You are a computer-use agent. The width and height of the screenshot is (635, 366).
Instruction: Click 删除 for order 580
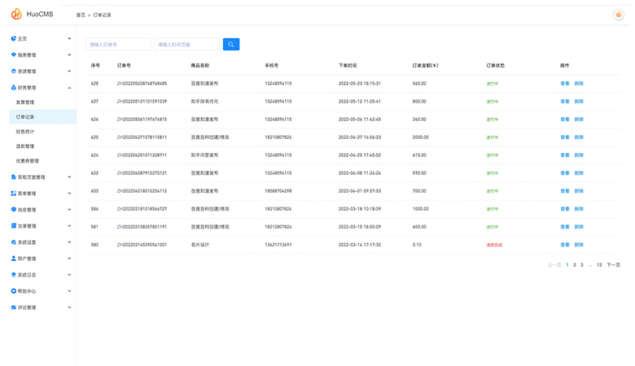(x=579, y=245)
